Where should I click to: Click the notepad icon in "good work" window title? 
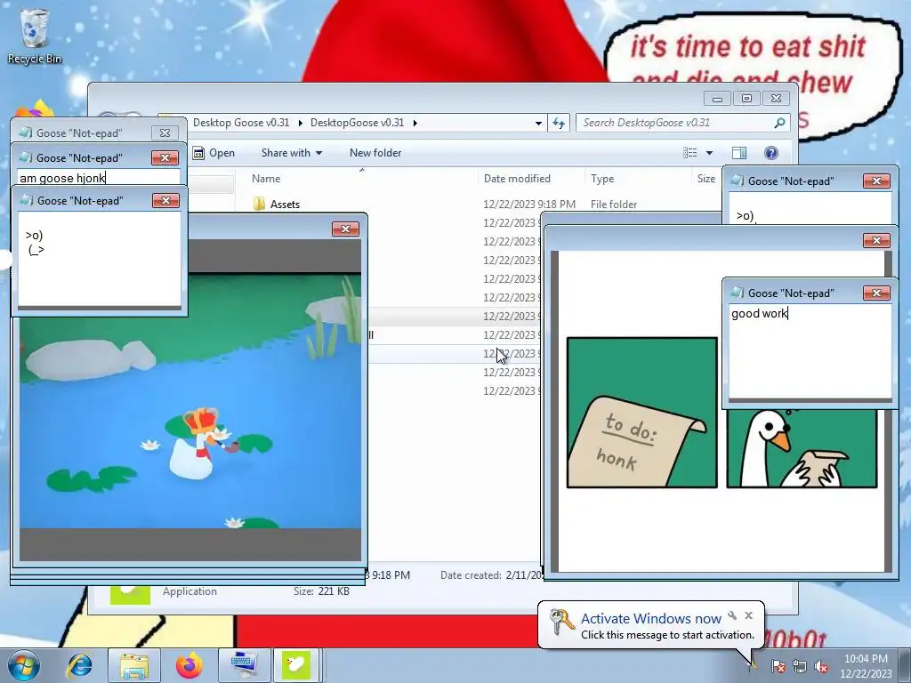tap(738, 292)
